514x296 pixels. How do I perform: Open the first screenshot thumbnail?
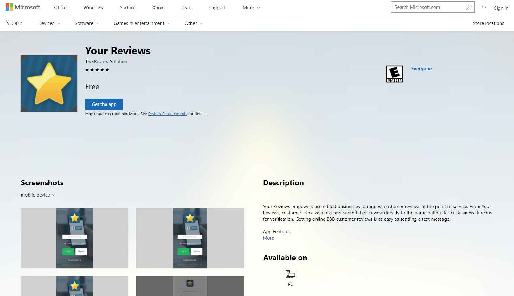(74, 238)
